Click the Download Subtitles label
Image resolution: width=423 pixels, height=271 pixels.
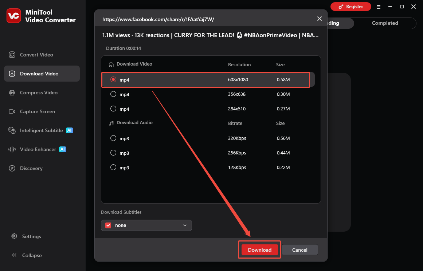[121, 212]
